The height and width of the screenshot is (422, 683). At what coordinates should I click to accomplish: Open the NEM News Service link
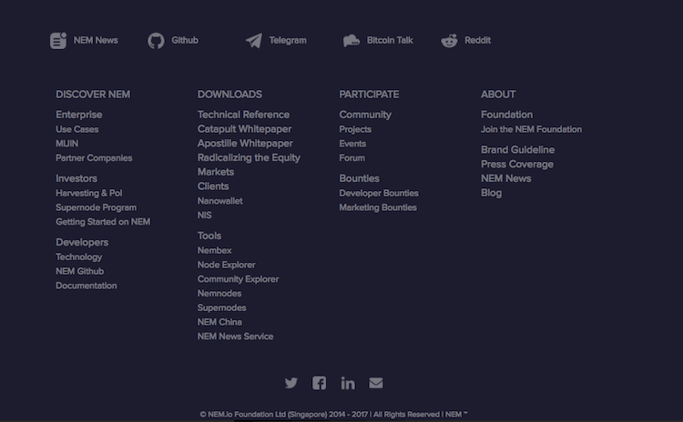click(x=235, y=337)
